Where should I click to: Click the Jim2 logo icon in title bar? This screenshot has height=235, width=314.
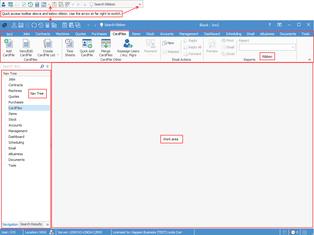point(5,25)
